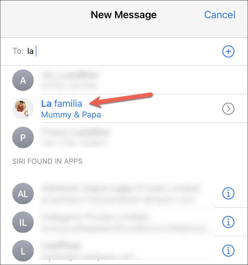This screenshot has height=265, width=248.
Task: Click the L contact avatar
Action: coord(23,250)
